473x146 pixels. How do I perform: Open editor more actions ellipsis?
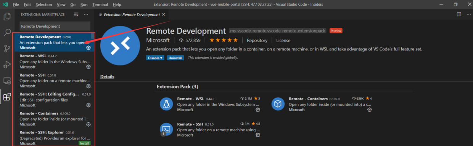(468, 14)
